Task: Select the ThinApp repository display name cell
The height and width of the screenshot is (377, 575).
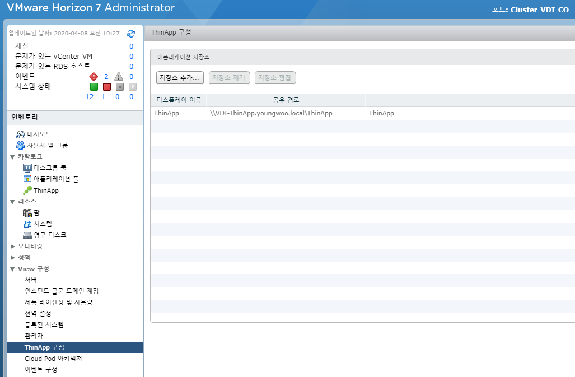Action: [179, 113]
